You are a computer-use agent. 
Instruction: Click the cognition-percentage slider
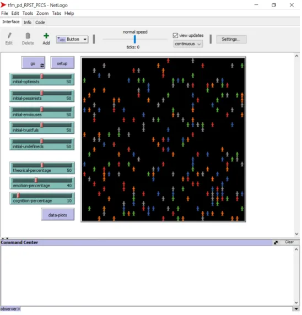[42, 198]
